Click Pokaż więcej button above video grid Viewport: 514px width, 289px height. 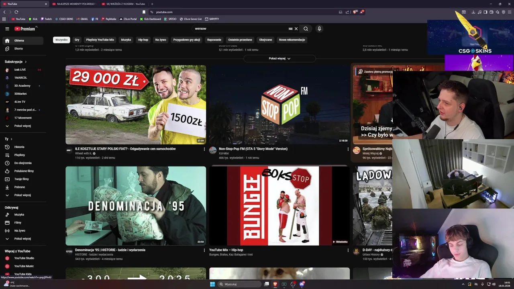click(x=279, y=58)
